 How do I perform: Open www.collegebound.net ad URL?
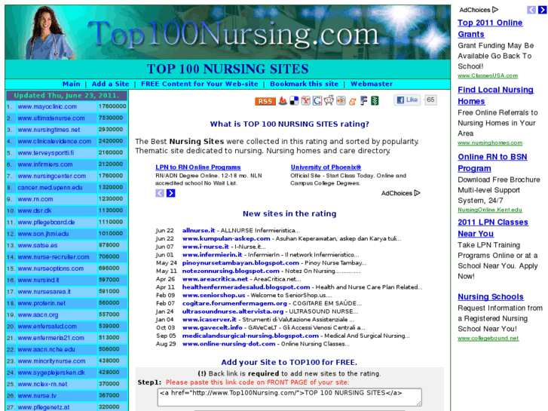click(488, 339)
